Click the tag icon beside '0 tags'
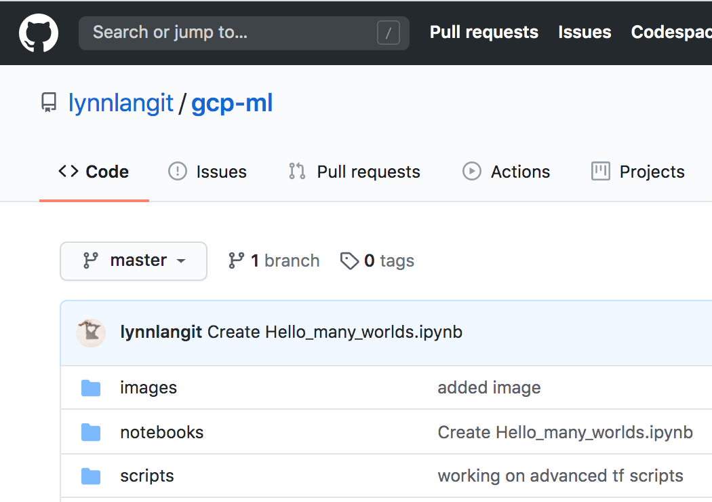 point(350,260)
